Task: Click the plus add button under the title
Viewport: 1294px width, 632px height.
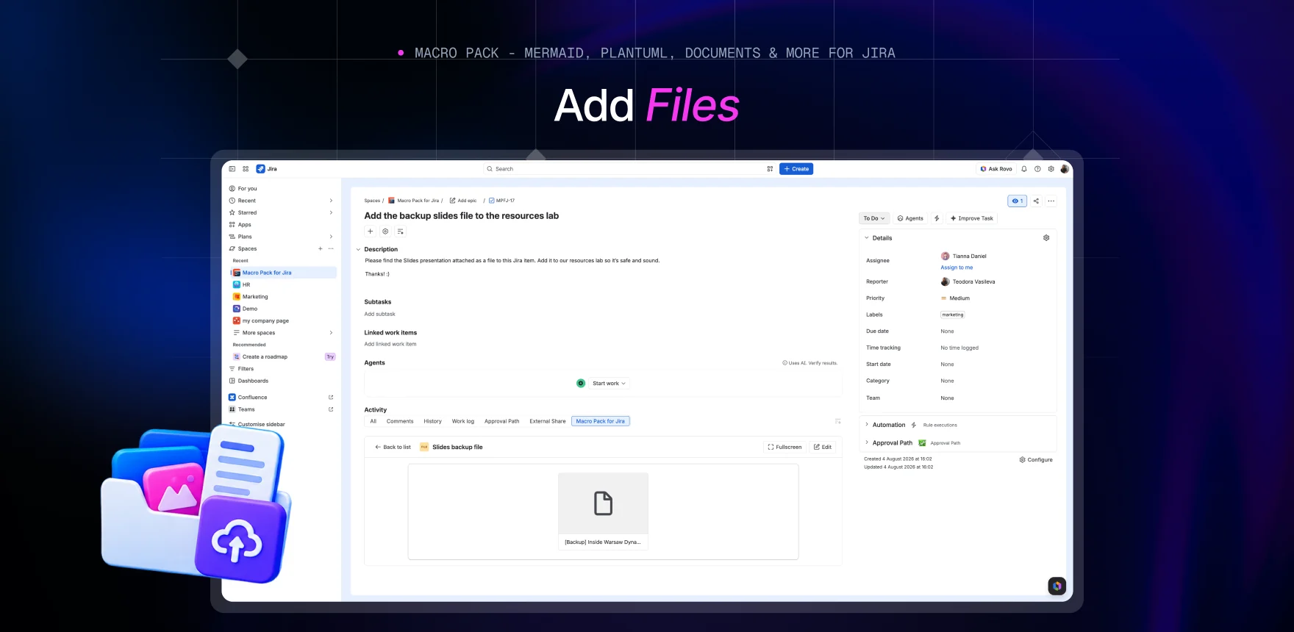Action: [x=371, y=231]
